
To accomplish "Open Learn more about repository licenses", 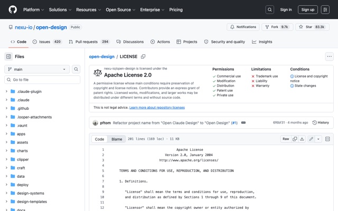I will [157, 108].
